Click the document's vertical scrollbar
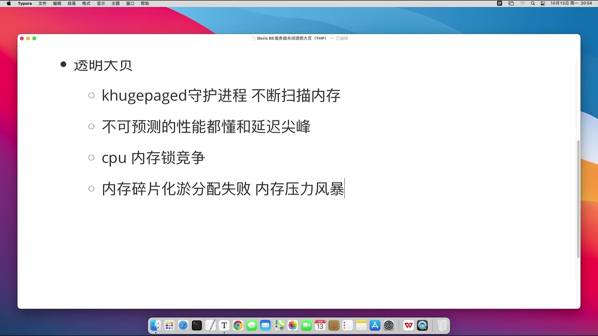The image size is (598, 336). click(578, 199)
